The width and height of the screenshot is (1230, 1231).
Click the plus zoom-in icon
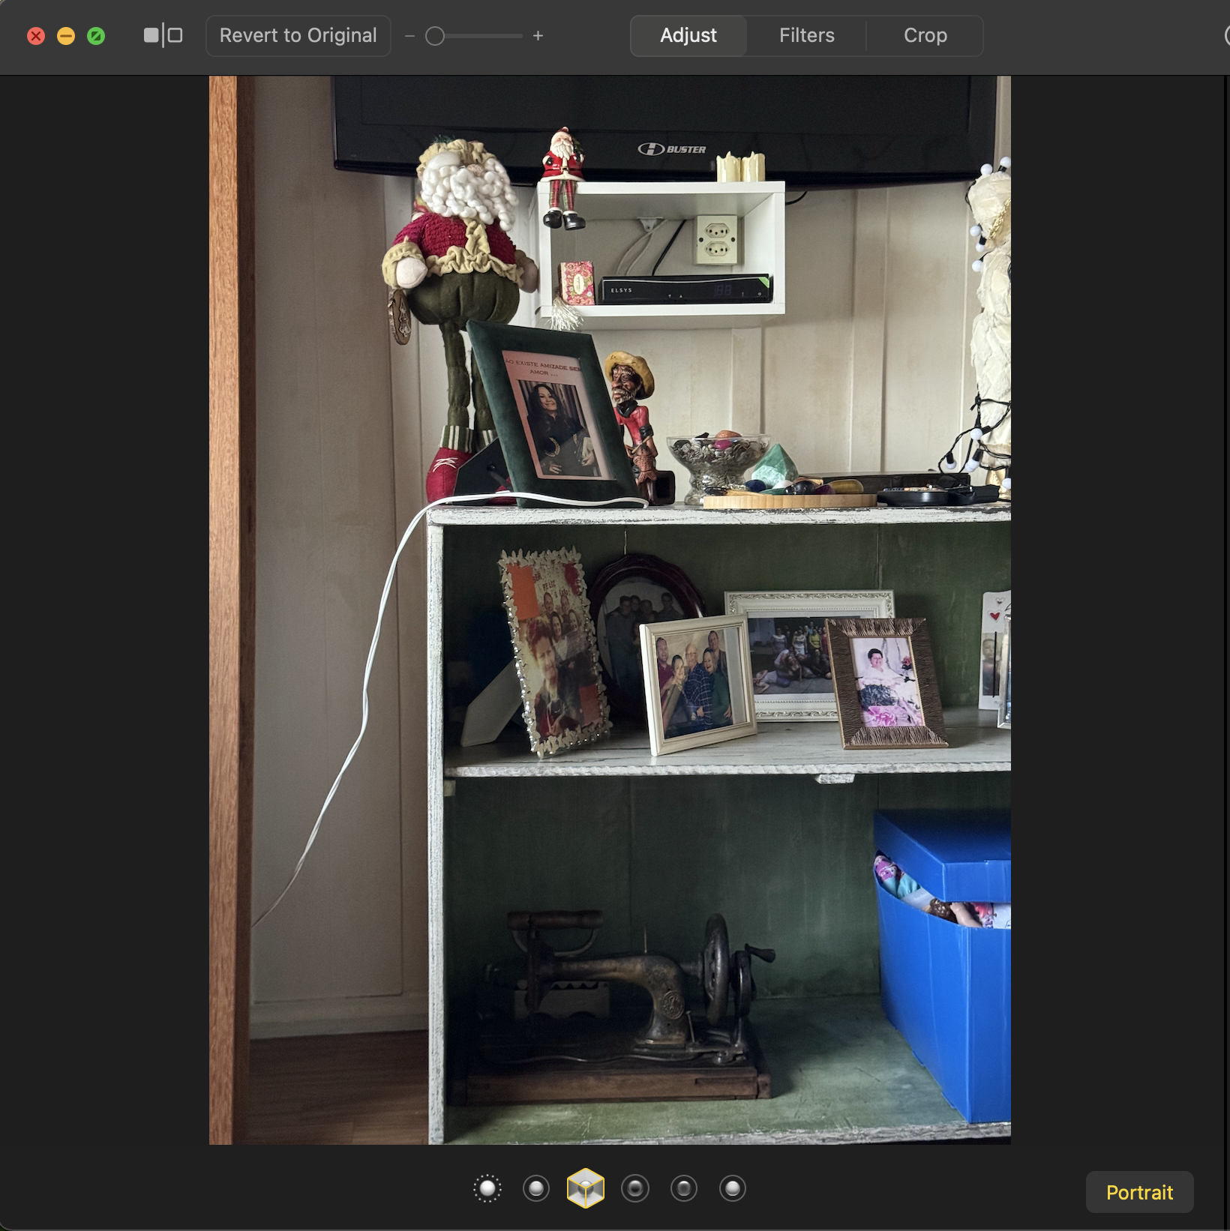538,36
